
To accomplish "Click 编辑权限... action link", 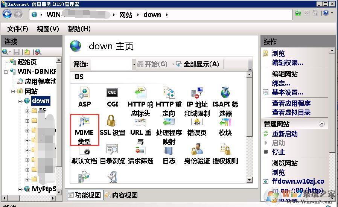I will click(288, 62).
